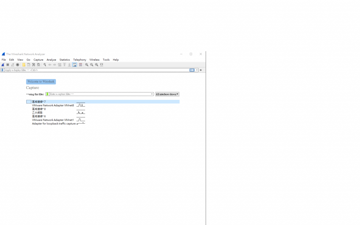Viewport: 360px width, 225px height.
Task: Reset zoom to normal size icon
Action: pos(97,65)
